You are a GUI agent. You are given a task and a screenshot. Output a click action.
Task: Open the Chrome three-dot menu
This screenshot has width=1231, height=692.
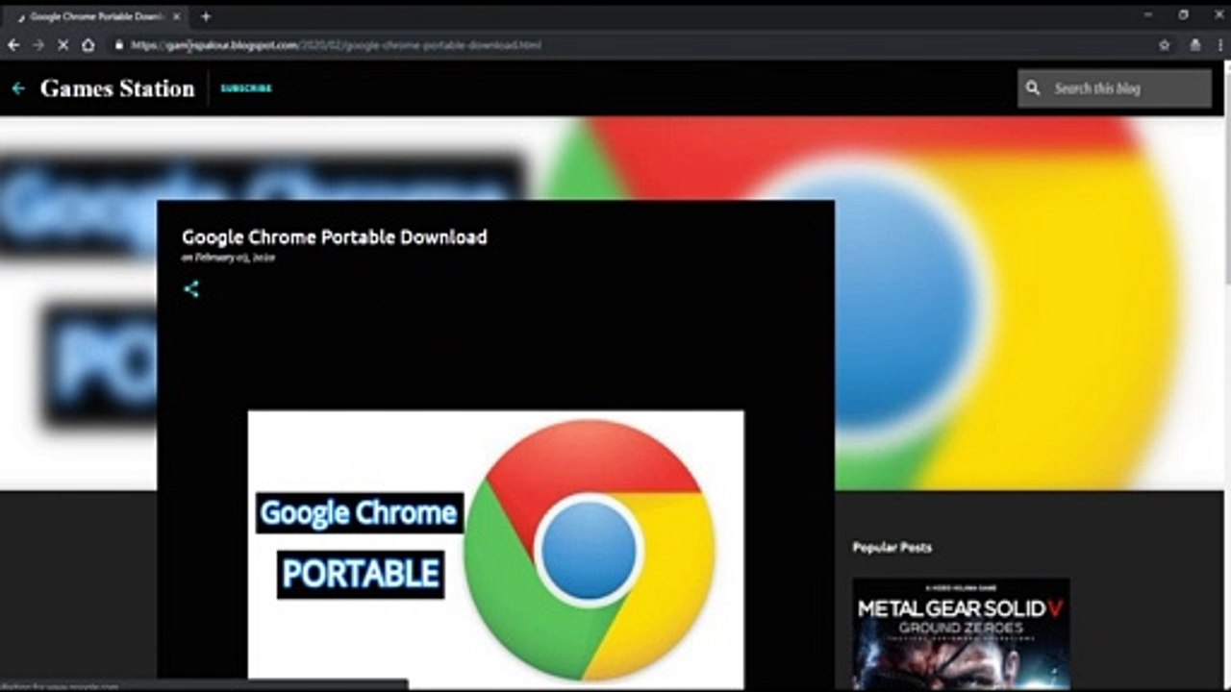point(1218,45)
